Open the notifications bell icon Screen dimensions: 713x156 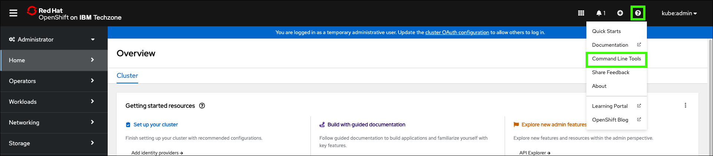(600, 13)
